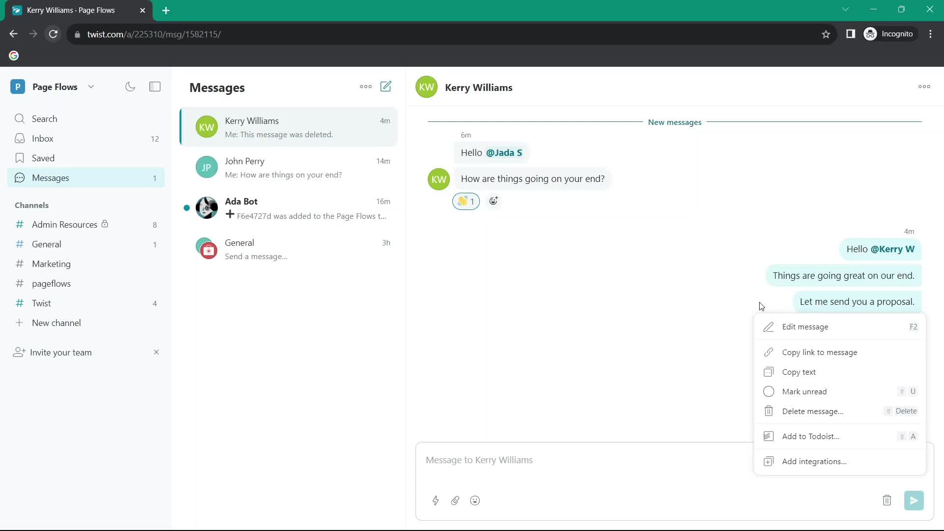Select Edit message from context menu
Screen dimensions: 944x531
click(x=806, y=326)
